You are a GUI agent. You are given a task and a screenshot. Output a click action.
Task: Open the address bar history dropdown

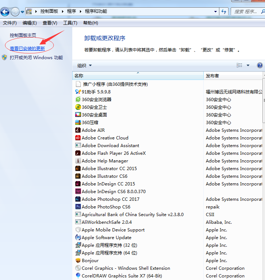215,12
